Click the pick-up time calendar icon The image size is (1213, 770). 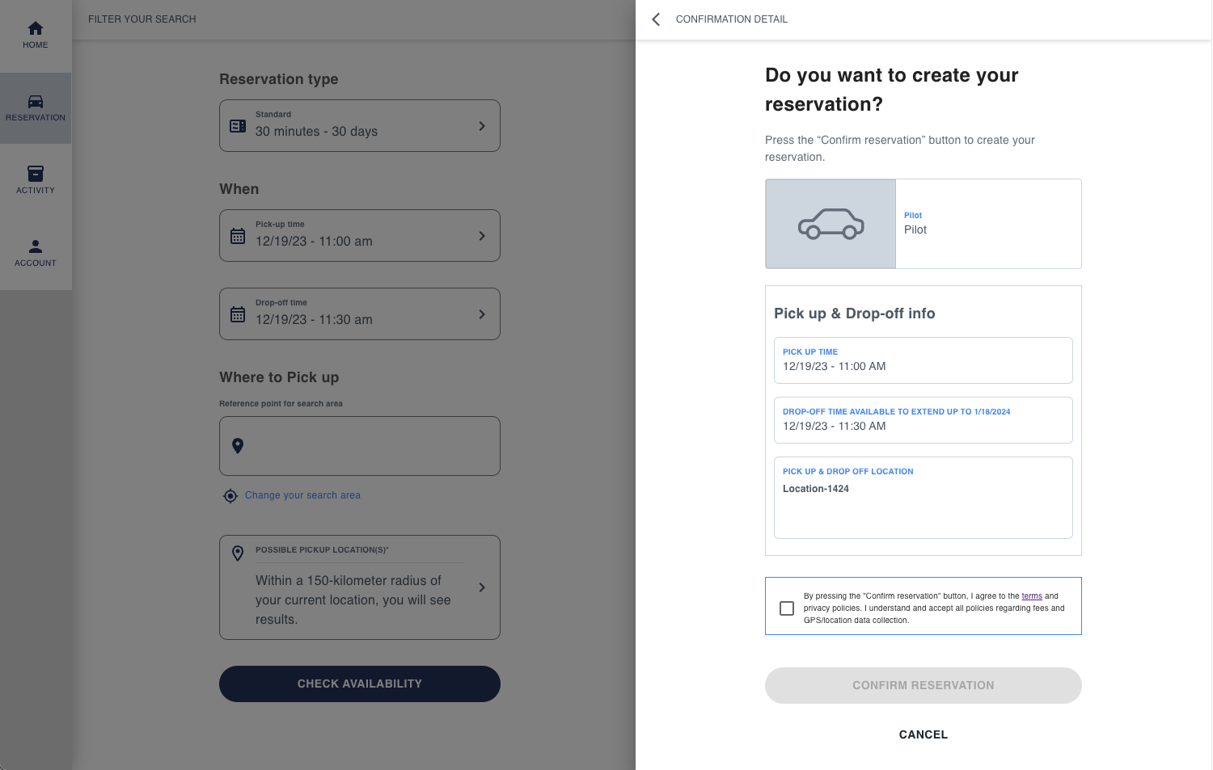pyautogui.click(x=238, y=236)
